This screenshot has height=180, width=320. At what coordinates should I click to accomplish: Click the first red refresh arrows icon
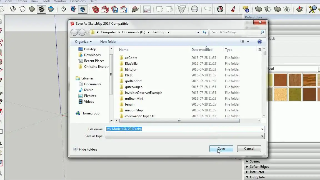coord(96,9)
